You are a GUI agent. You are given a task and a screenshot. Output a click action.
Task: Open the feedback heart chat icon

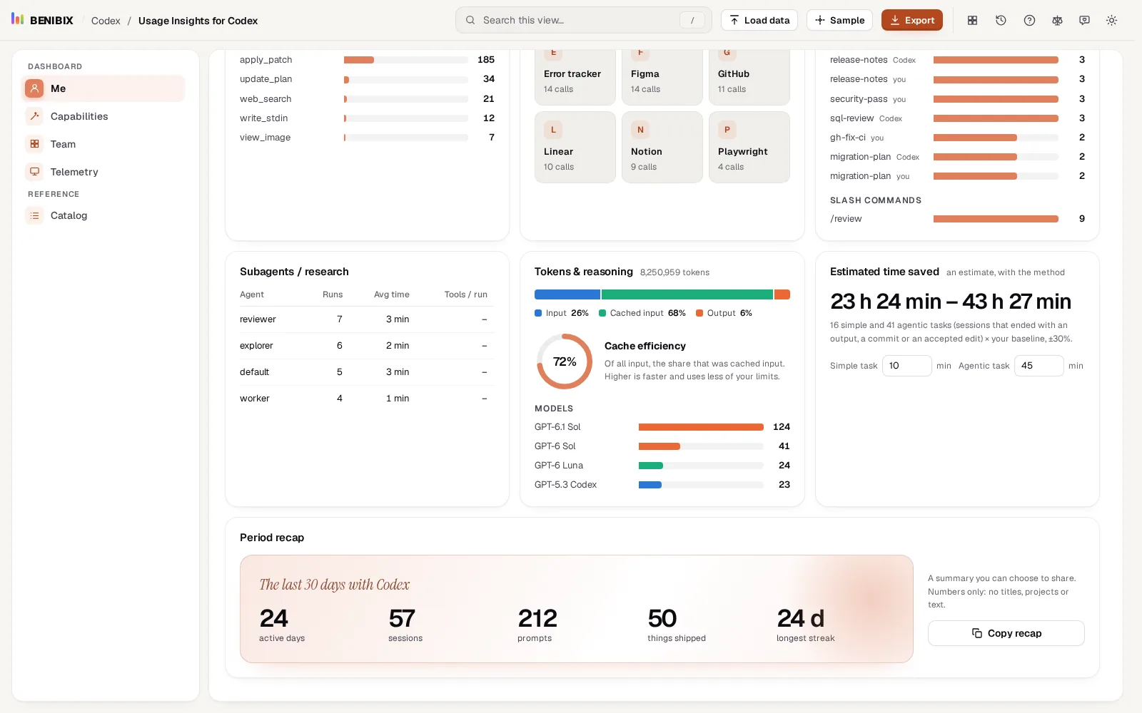pos(1084,21)
